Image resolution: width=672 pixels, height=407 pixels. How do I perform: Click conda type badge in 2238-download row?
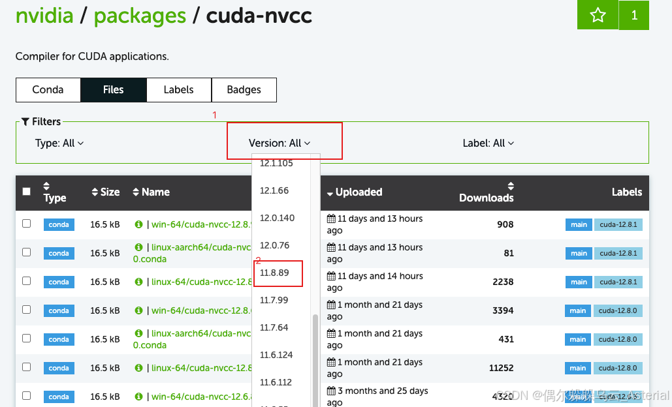tap(59, 282)
